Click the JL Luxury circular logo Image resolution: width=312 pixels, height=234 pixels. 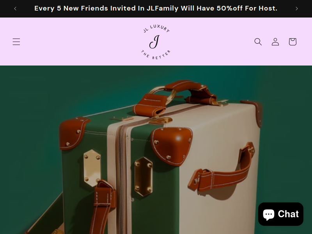[156, 42]
